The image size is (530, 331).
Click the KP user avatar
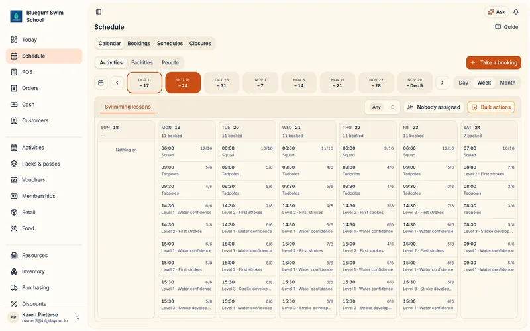(13, 318)
